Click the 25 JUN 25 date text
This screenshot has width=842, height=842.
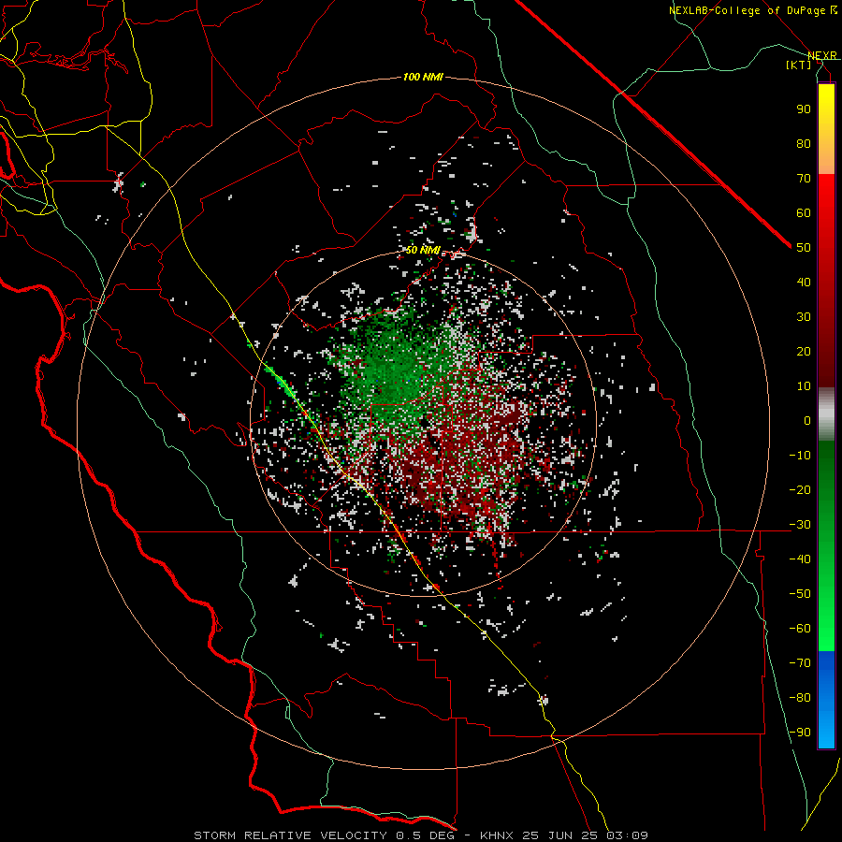pyautogui.click(x=563, y=835)
